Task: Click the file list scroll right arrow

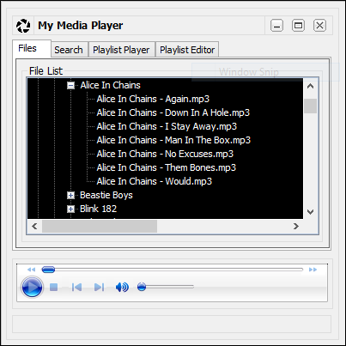Action: [x=296, y=227]
